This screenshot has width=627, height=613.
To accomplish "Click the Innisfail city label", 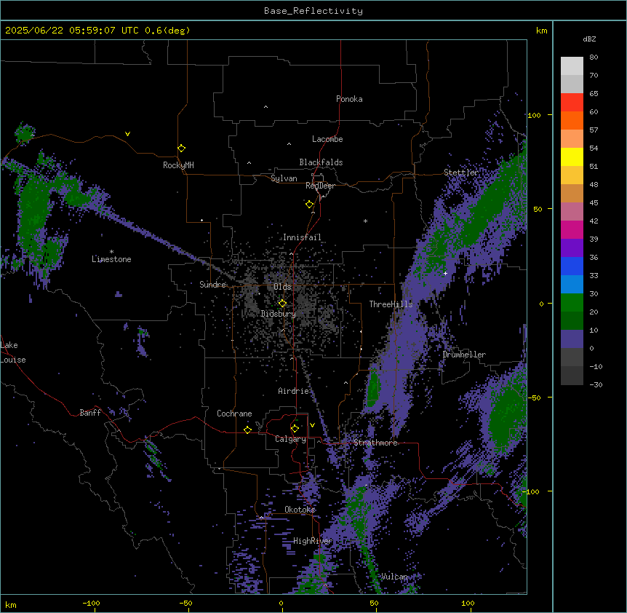I will click(x=302, y=237).
